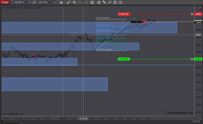Click the 20962 stop price marker
The height and width of the screenshot is (124, 203).
[198, 14]
